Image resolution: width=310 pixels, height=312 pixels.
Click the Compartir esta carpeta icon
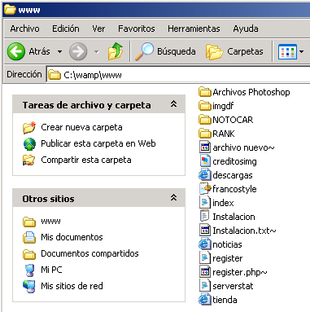29,160
